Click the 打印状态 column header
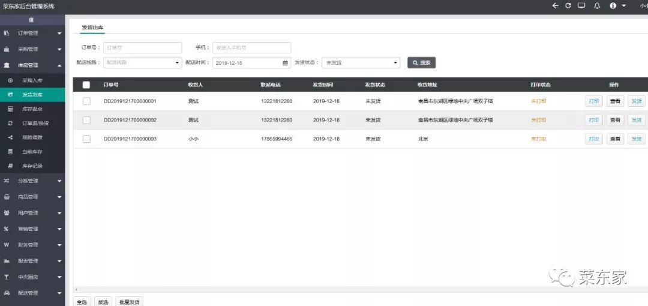This screenshot has width=648, height=306. [x=541, y=85]
